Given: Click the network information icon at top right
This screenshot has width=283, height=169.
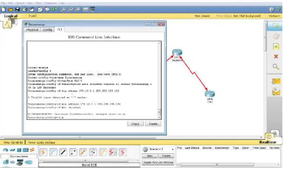Looking at the screenshot, I should (x=272, y=10).
